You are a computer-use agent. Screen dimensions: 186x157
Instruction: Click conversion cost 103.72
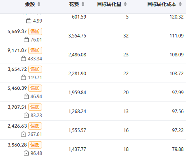[x=176, y=74]
